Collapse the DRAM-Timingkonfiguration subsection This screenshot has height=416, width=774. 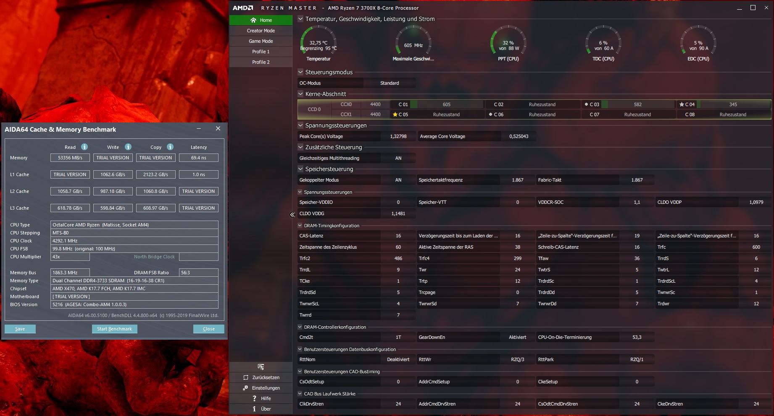[x=300, y=226]
